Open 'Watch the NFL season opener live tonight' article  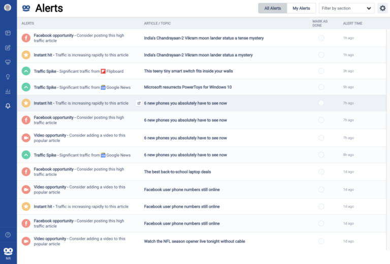click(x=194, y=241)
